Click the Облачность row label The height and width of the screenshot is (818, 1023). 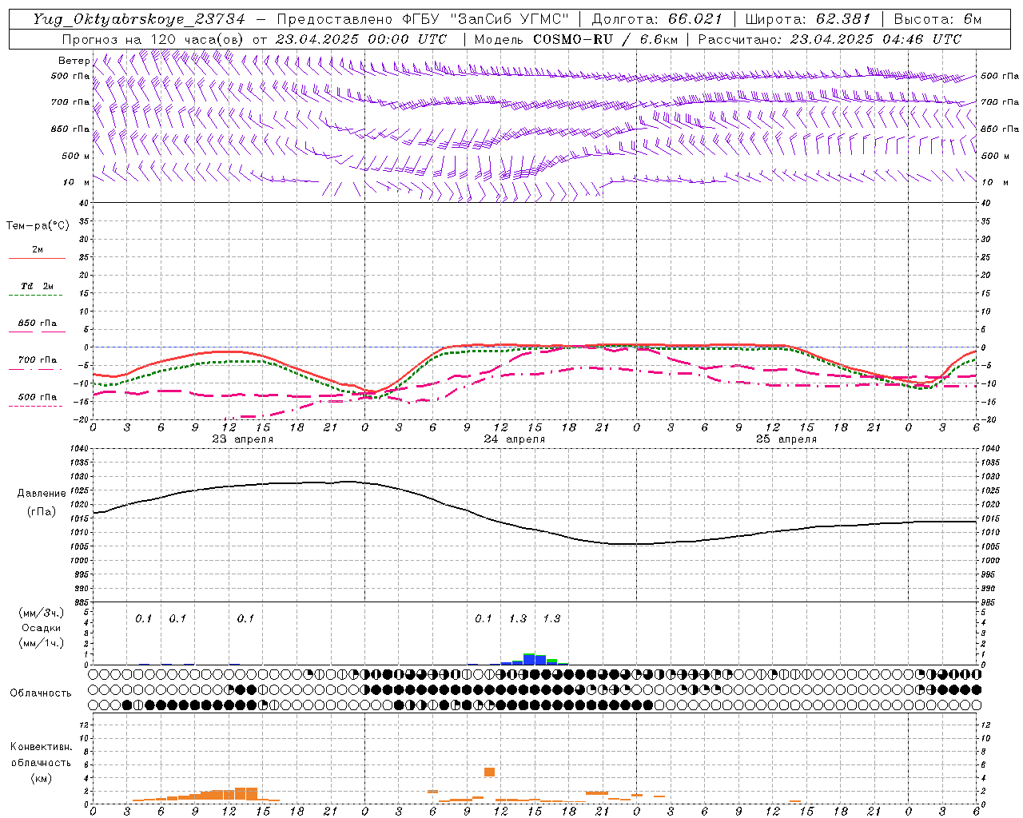(41, 693)
